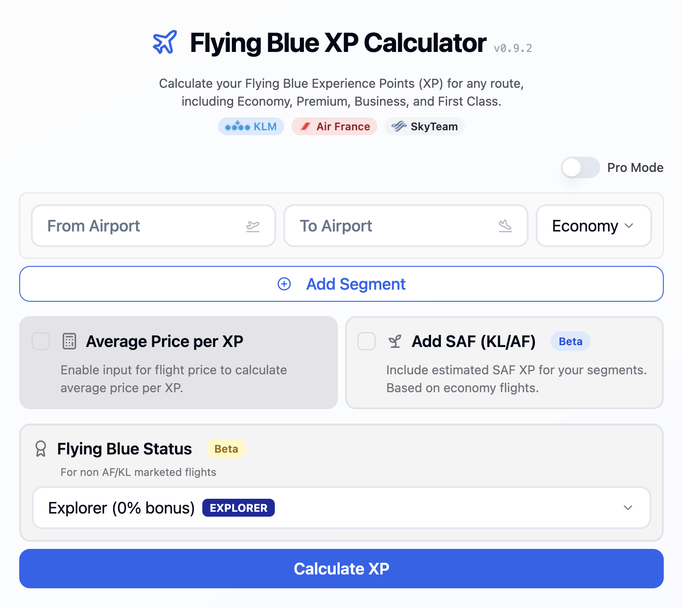
Task: Click the airplane logo icon in the header
Action: 164,43
